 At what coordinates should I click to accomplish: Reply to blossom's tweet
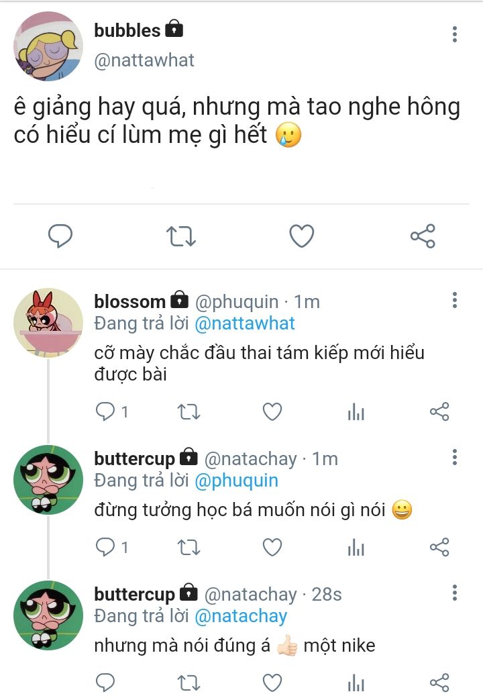(x=105, y=411)
